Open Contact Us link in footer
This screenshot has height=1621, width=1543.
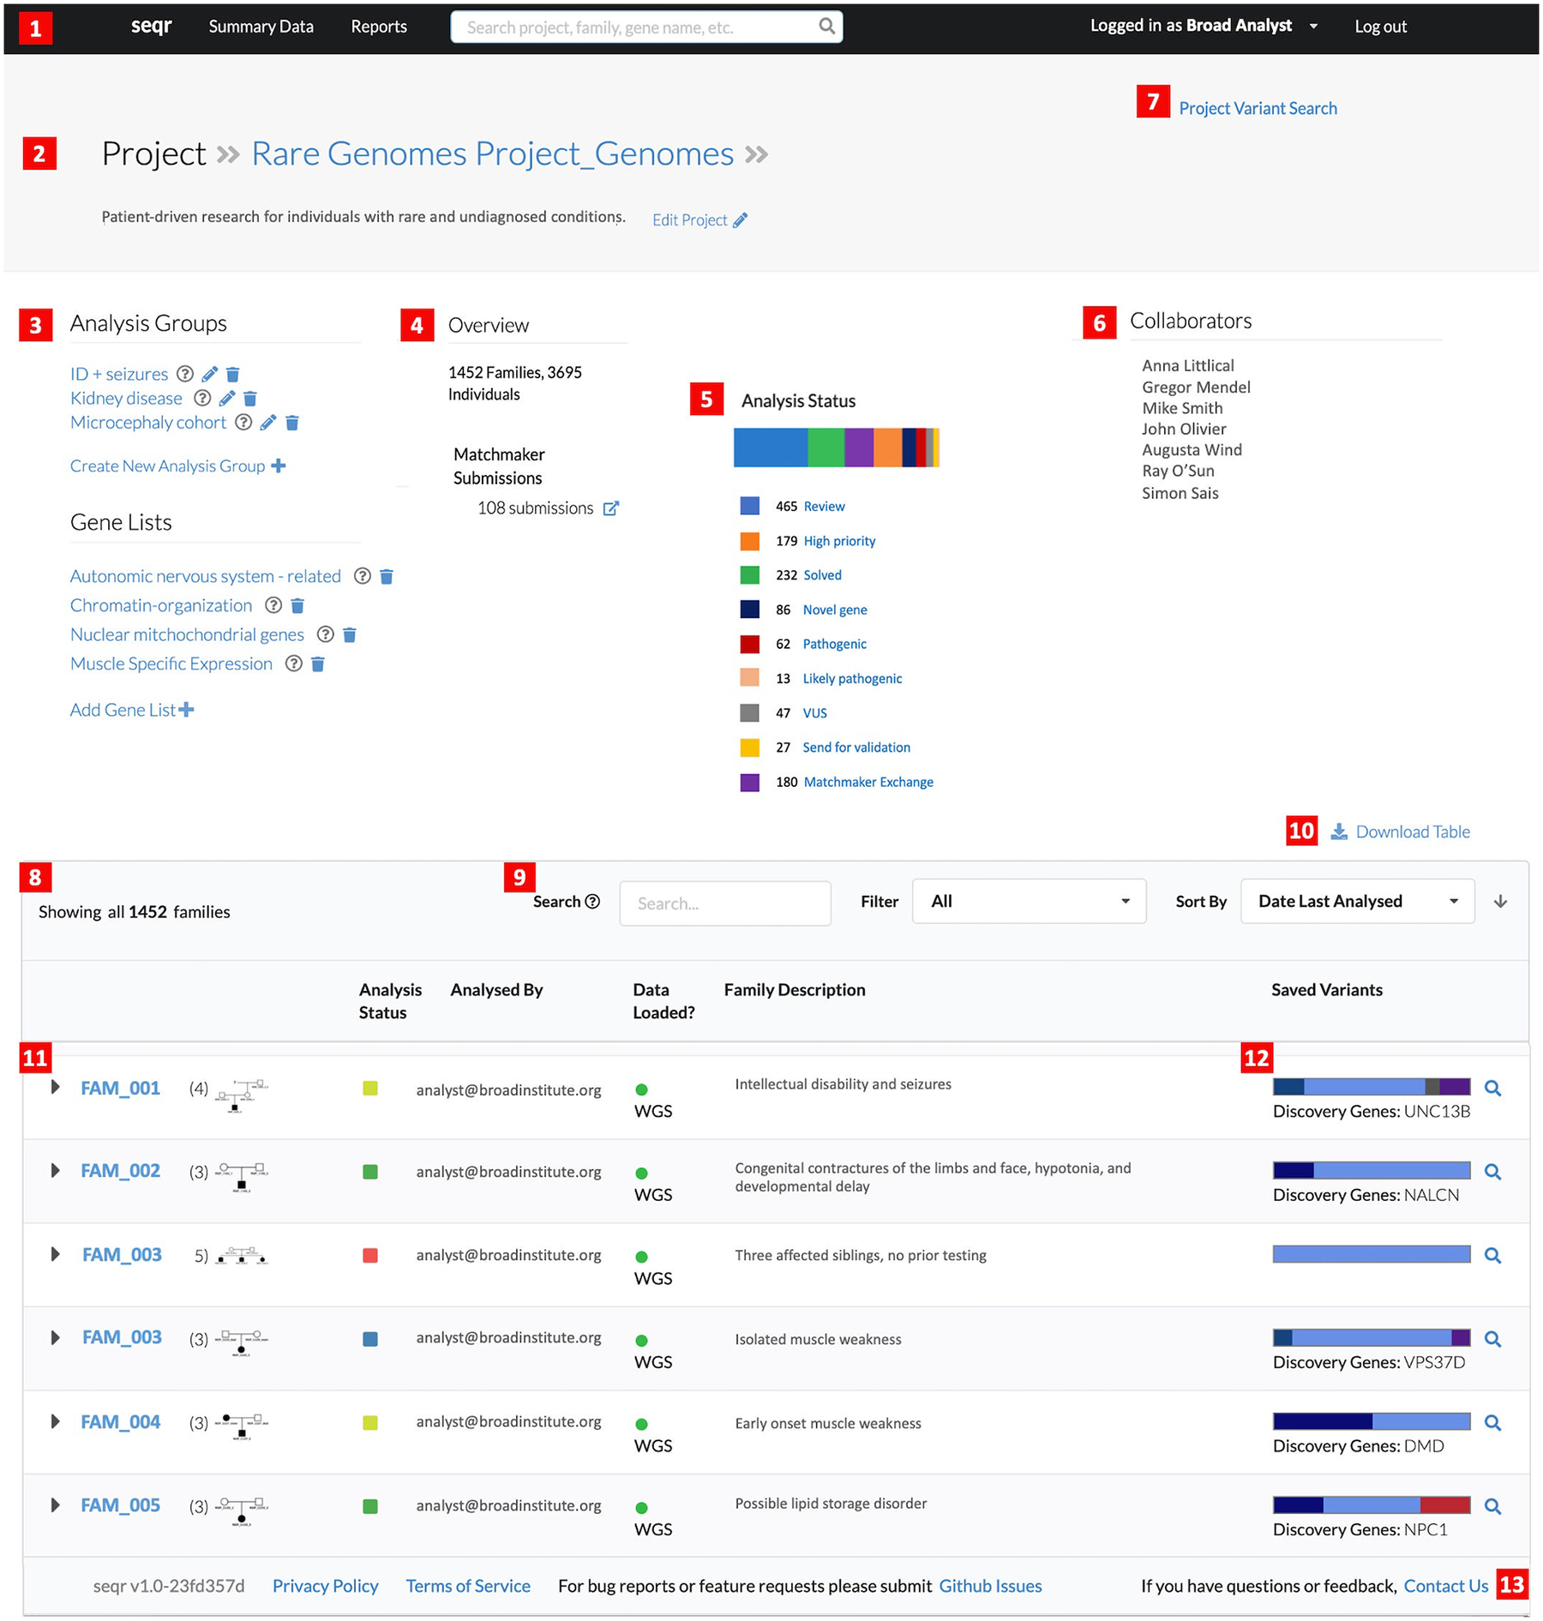coord(1445,1586)
